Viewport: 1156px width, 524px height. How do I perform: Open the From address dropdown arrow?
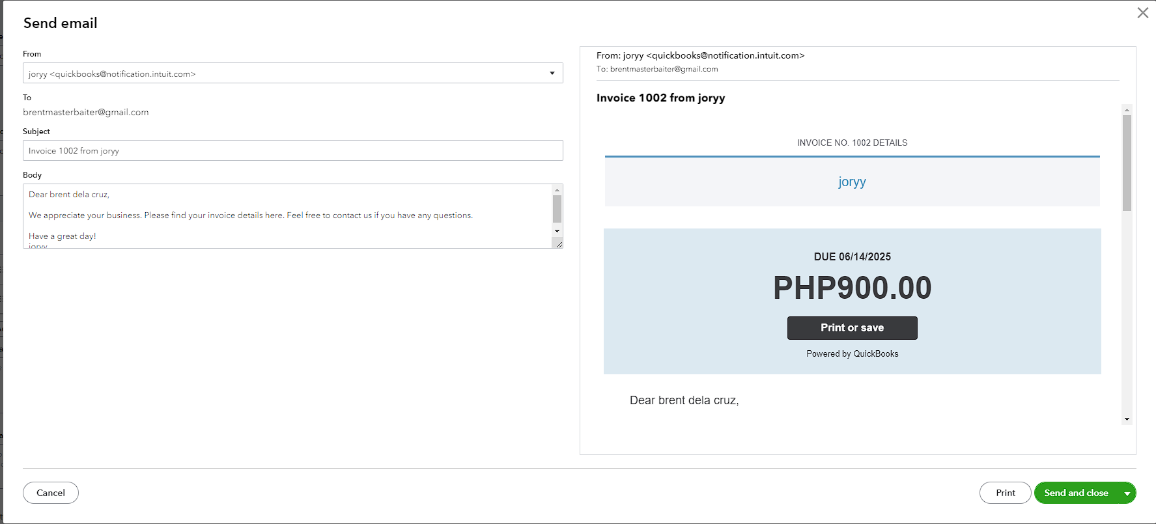[x=552, y=73]
